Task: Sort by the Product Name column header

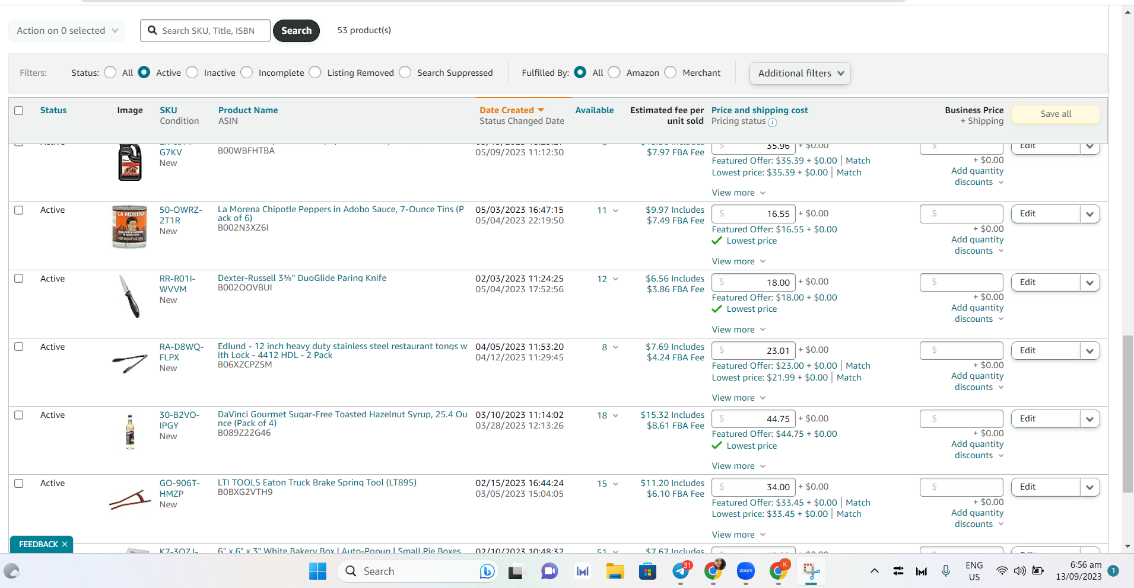Action: click(x=248, y=110)
